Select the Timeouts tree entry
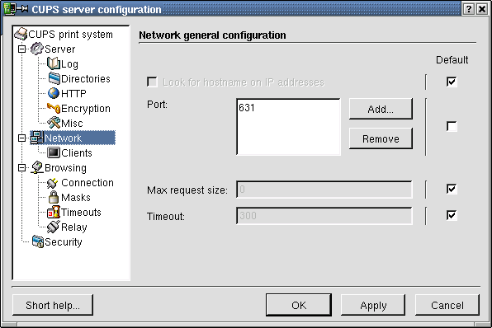 coord(74,213)
